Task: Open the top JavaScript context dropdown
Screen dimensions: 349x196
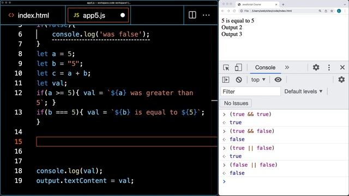Action: pos(258,79)
